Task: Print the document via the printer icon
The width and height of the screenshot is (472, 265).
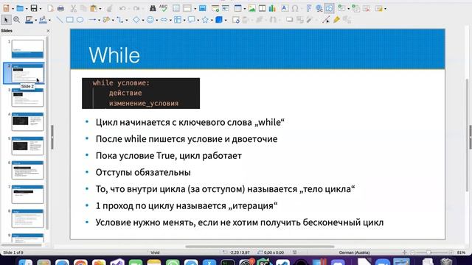Action: pyautogui.click(x=60, y=8)
